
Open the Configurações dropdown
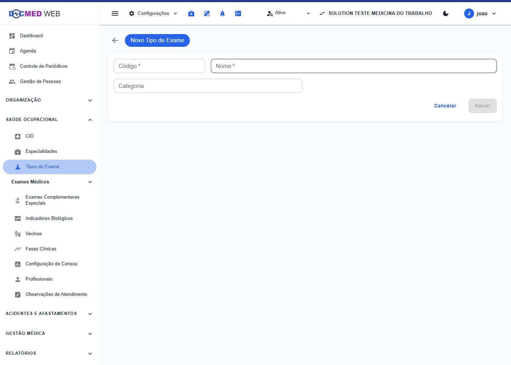(153, 13)
